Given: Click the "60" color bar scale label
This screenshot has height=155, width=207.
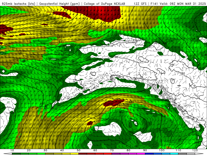Looking at the screenshot, I should pyautogui.click(x=95, y=150).
